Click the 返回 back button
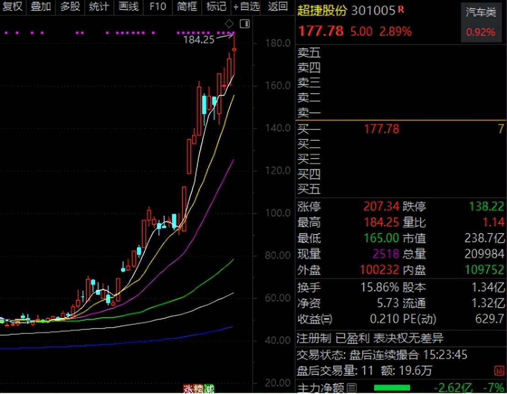This screenshot has height=394, width=507. (278, 6)
